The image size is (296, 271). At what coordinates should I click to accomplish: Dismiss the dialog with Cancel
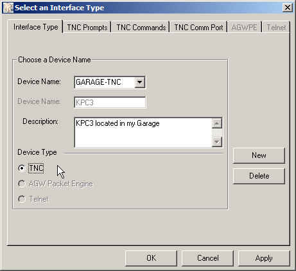click(x=207, y=258)
